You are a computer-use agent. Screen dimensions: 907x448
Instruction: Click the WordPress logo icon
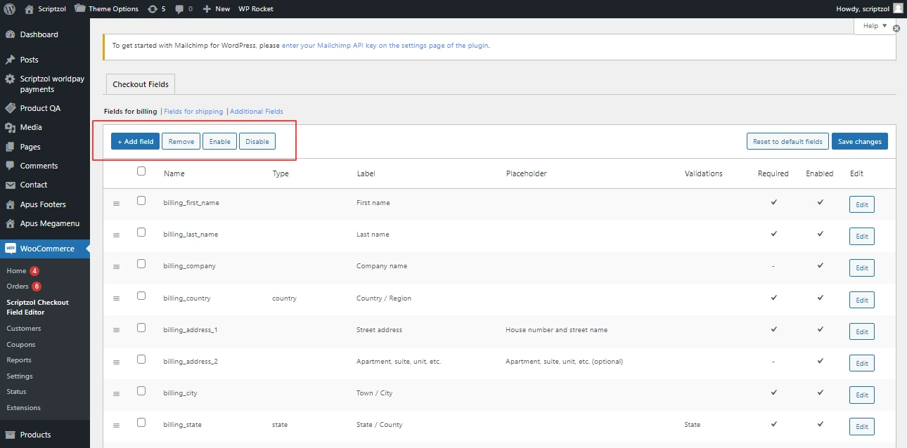click(10, 8)
